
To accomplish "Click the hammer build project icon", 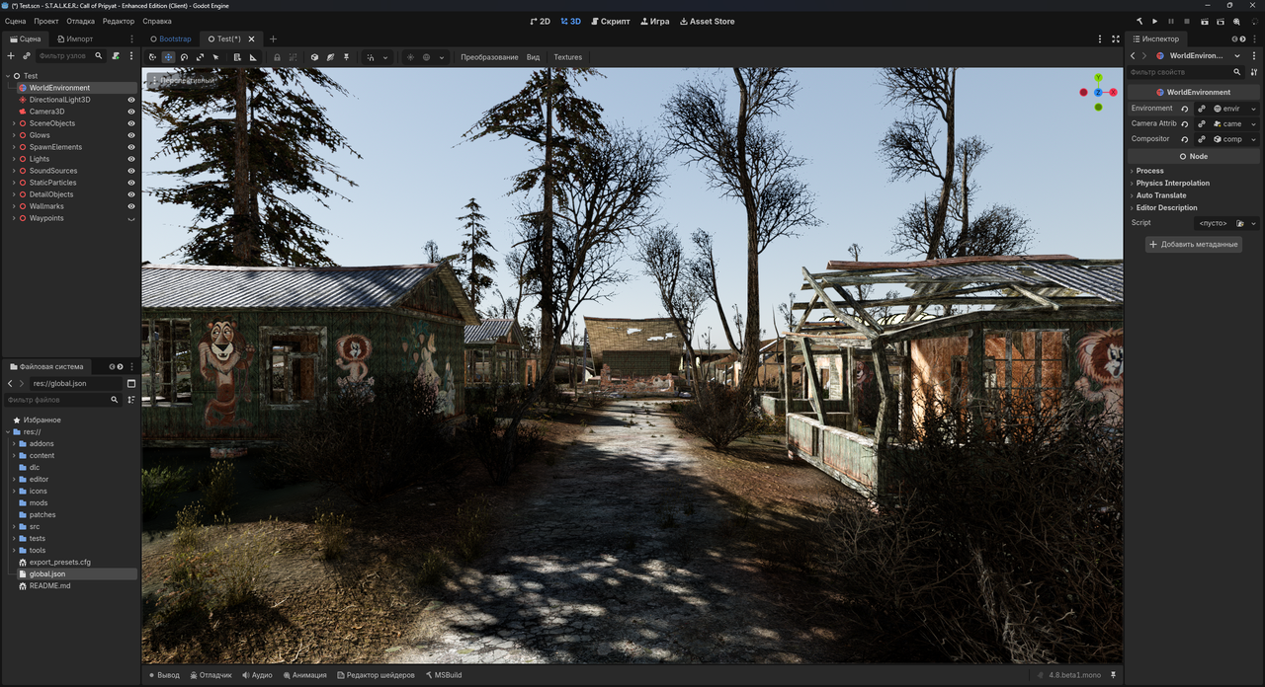I will click(x=1139, y=21).
